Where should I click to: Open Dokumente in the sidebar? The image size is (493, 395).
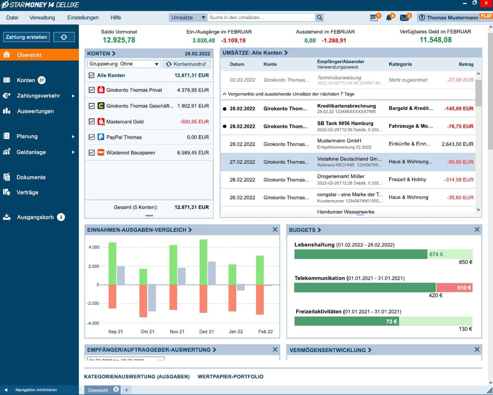pos(31,177)
